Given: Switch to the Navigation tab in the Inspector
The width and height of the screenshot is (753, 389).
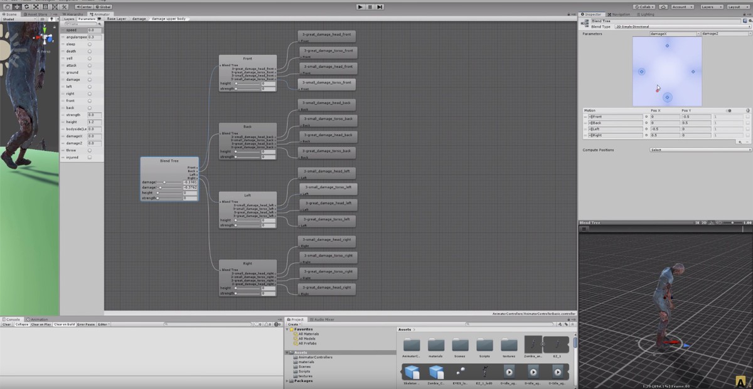Looking at the screenshot, I should pyautogui.click(x=620, y=14).
